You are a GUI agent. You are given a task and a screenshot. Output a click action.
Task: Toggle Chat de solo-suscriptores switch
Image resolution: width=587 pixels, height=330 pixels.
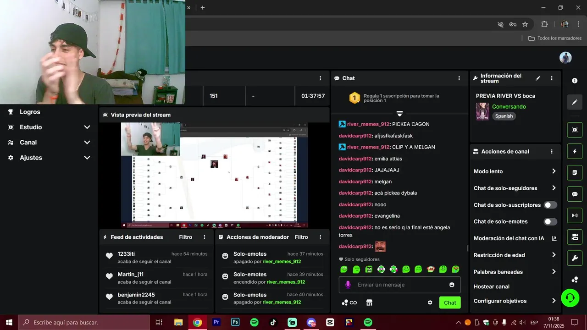pyautogui.click(x=550, y=205)
